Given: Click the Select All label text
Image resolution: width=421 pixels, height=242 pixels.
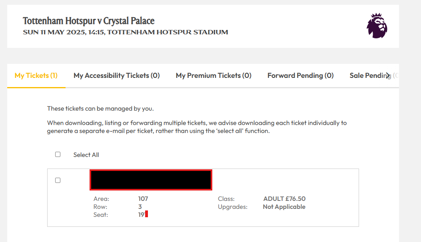Looking at the screenshot, I should point(86,155).
